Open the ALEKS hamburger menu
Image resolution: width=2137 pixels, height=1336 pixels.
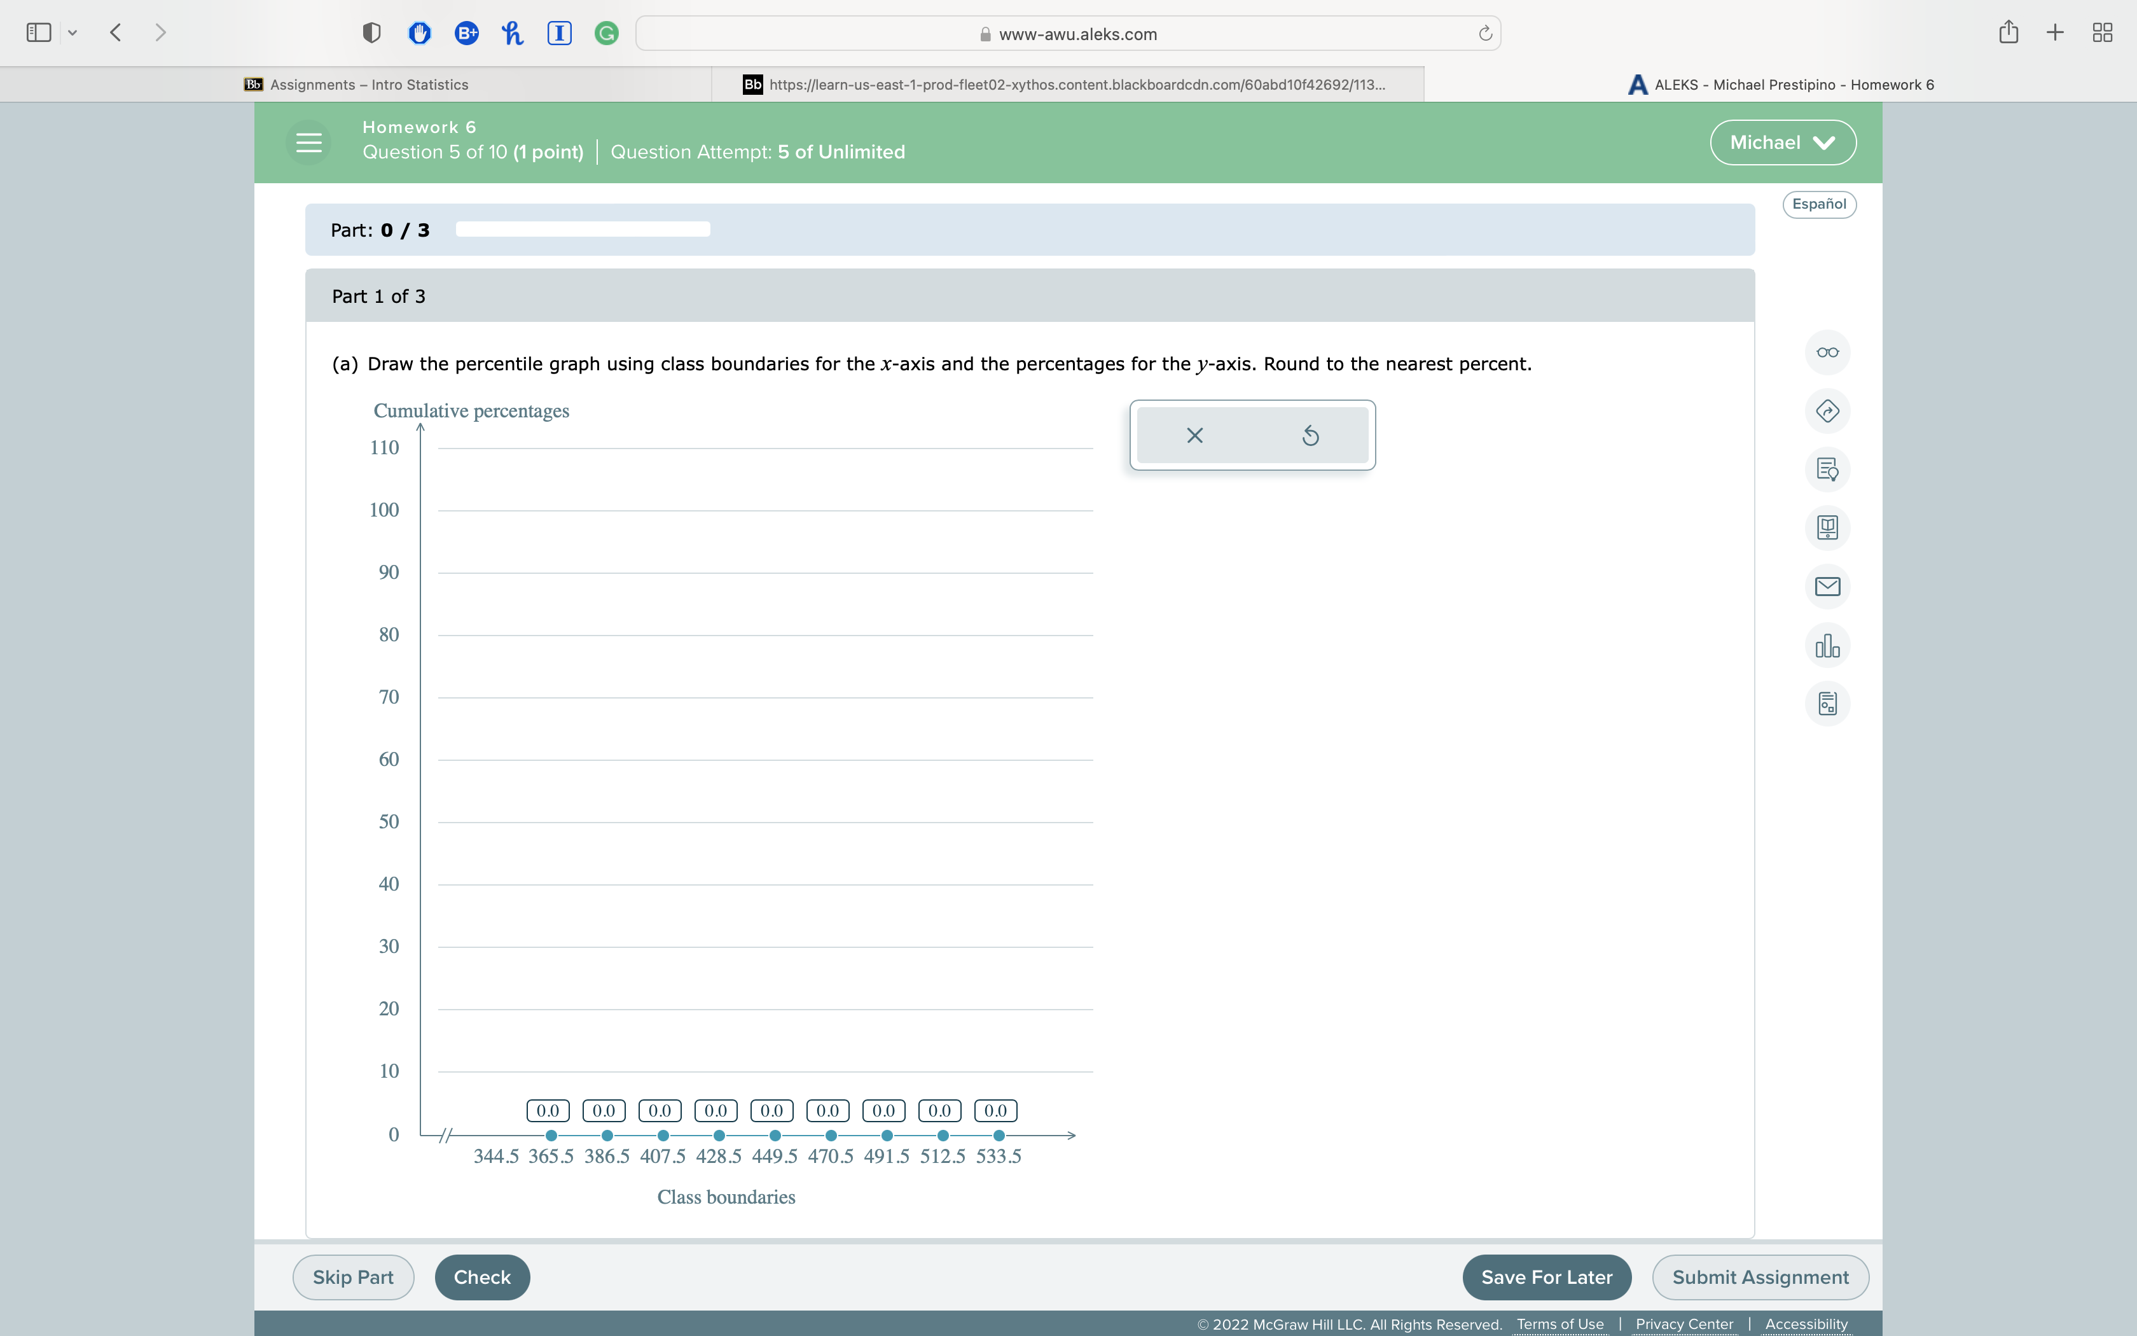click(308, 143)
